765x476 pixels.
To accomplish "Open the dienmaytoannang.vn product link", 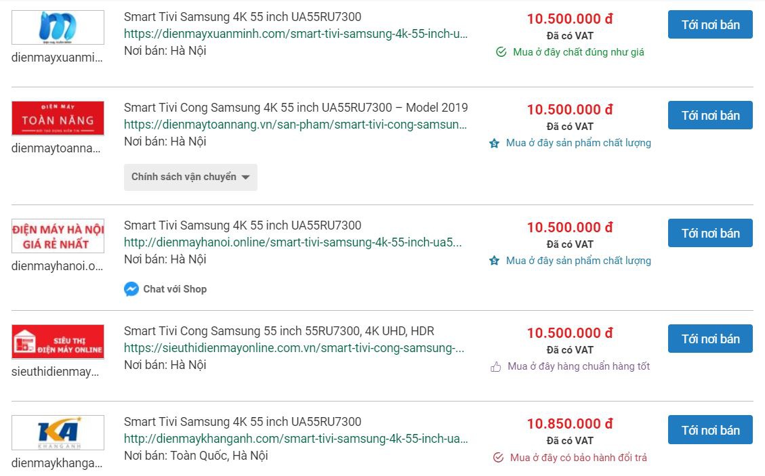I will coord(295,125).
